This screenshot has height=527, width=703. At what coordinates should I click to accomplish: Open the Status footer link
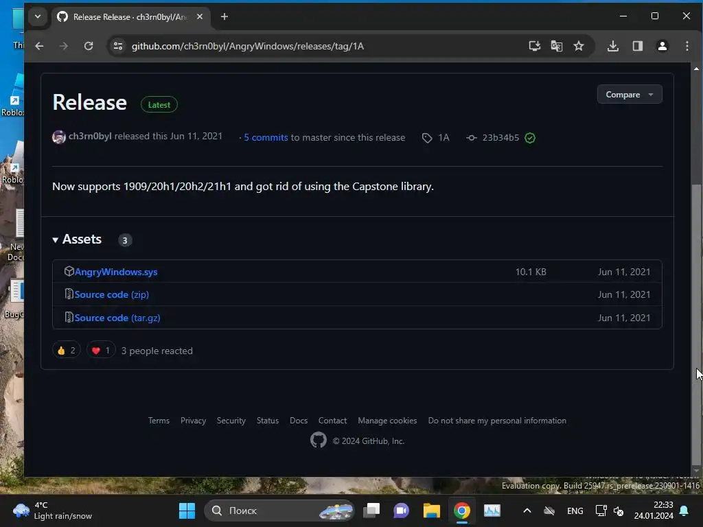coord(268,421)
